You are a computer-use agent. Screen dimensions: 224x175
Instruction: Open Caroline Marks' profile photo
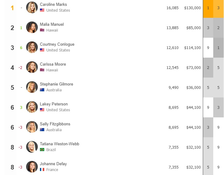click(32, 7)
